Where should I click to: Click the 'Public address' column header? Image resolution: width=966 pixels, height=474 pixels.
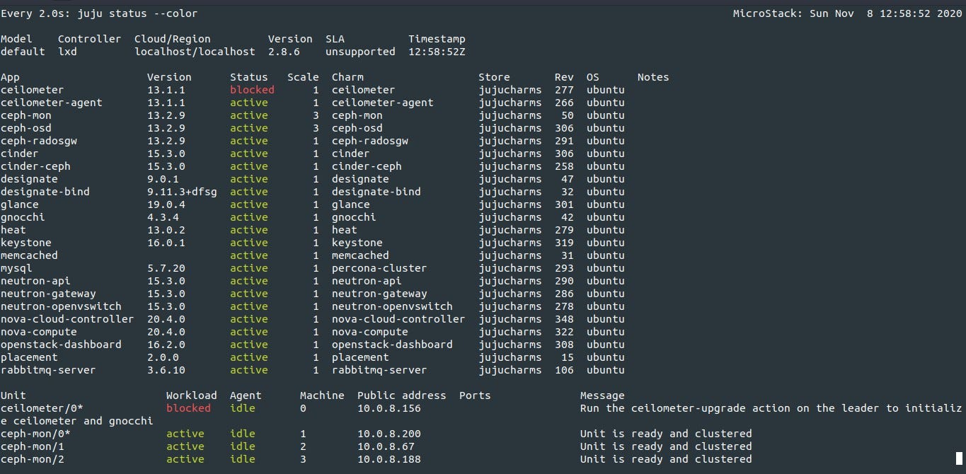pos(402,395)
